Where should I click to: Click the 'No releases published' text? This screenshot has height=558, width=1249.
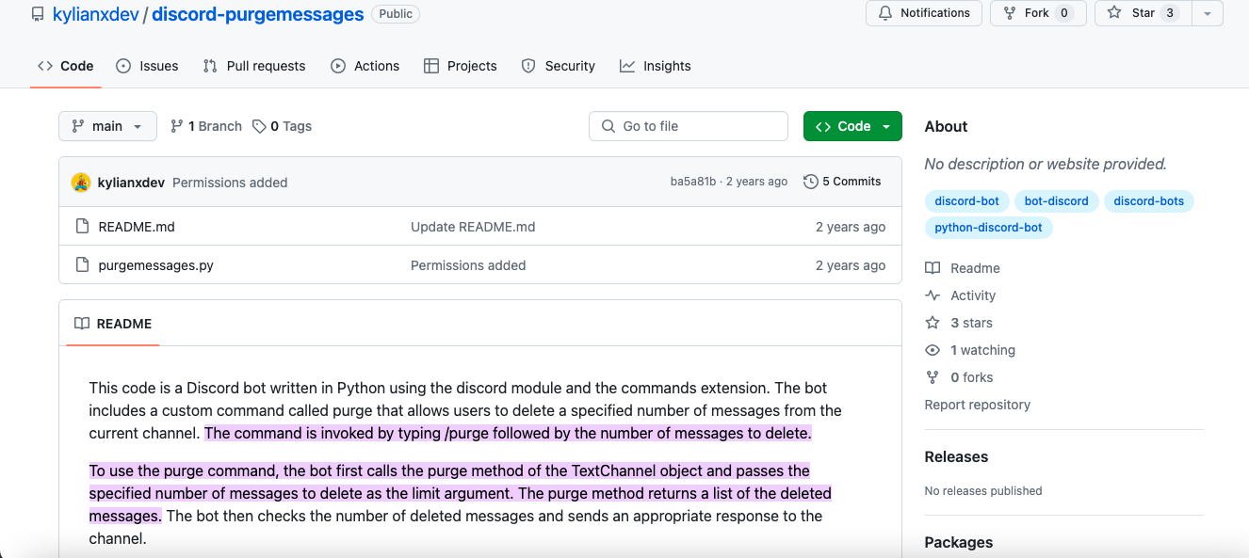click(x=983, y=490)
